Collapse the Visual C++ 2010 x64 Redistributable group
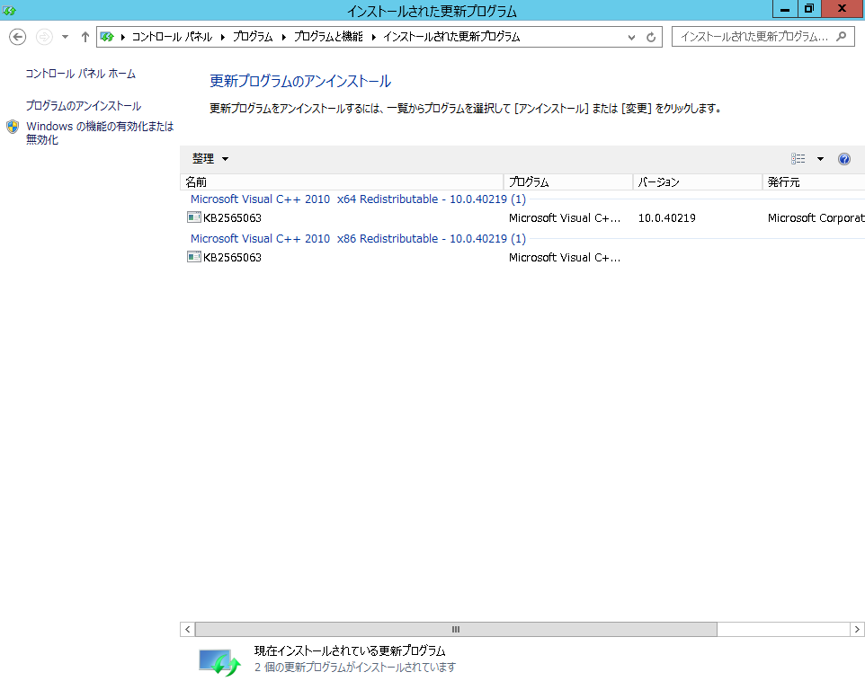The image size is (865, 690). pyautogui.click(x=358, y=199)
